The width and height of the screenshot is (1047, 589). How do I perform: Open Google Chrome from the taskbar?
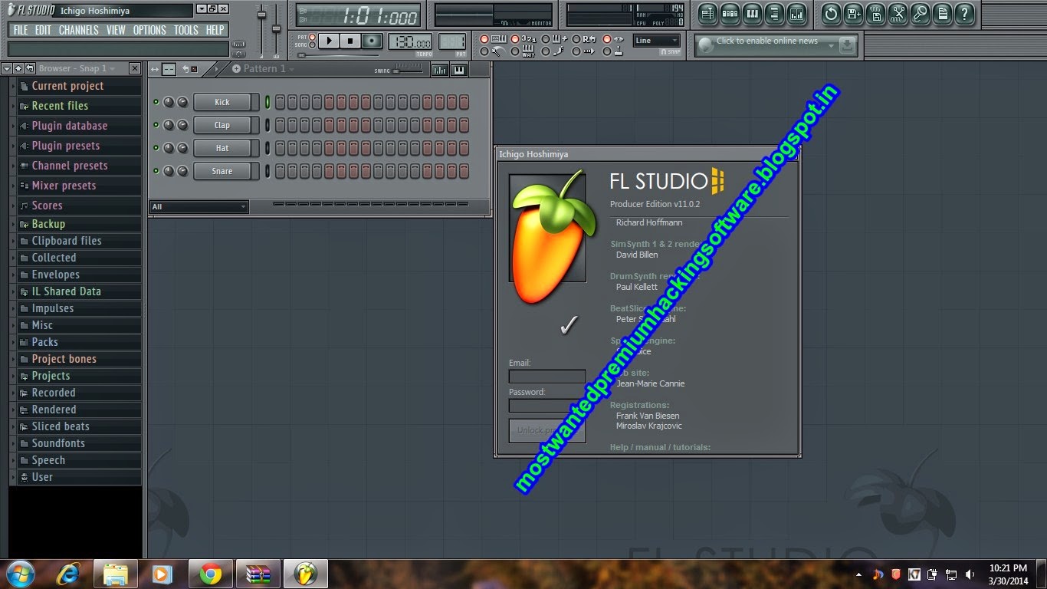pos(211,574)
